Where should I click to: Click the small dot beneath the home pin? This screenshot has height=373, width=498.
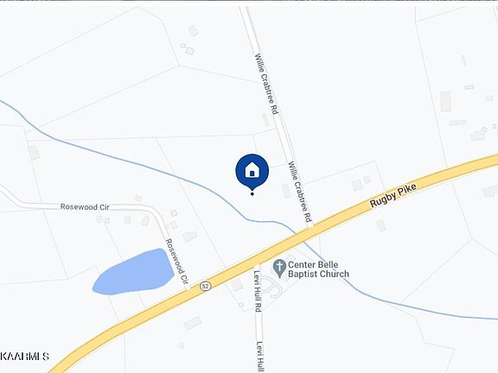(252, 193)
